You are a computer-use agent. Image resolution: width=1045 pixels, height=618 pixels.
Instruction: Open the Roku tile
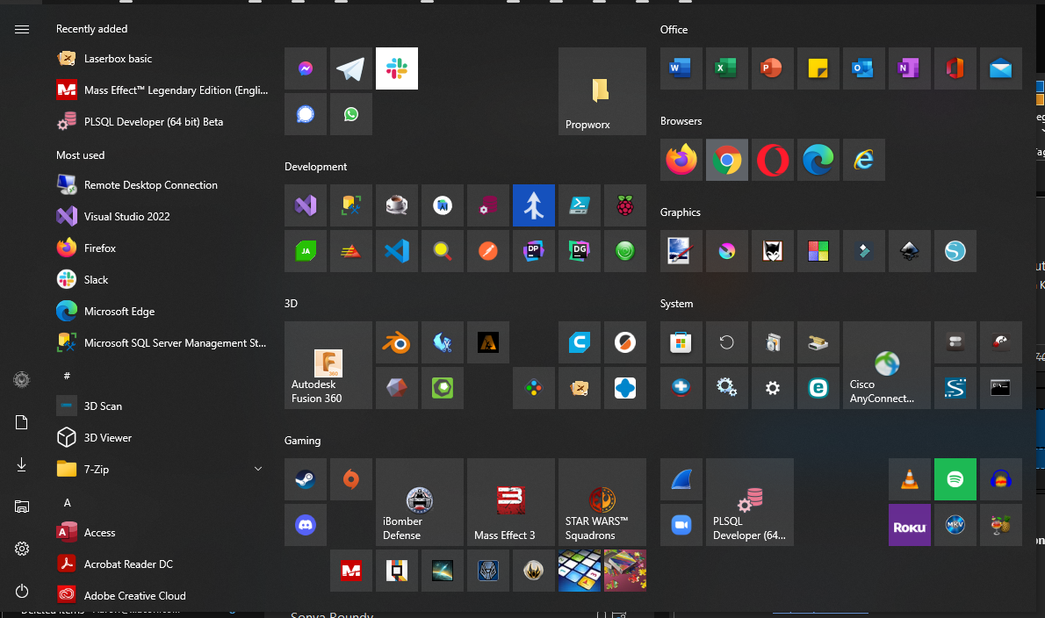tap(909, 525)
